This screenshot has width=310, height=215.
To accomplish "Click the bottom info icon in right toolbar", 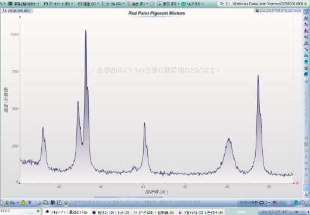I will pos(306,194).
